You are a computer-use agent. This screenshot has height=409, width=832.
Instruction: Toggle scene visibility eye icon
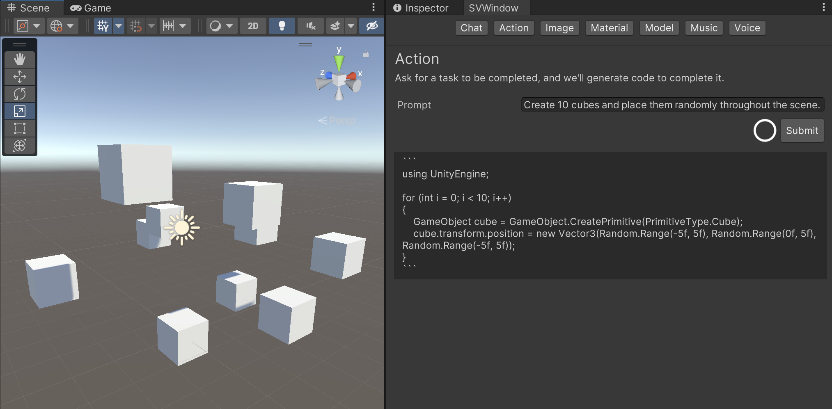(x=372, y=26)
